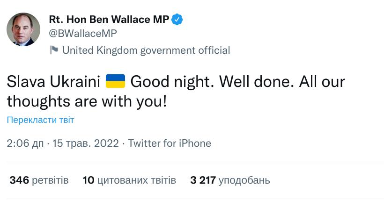
Task: Click the Twitter for iPhone source link
Action: pos(170,143)
